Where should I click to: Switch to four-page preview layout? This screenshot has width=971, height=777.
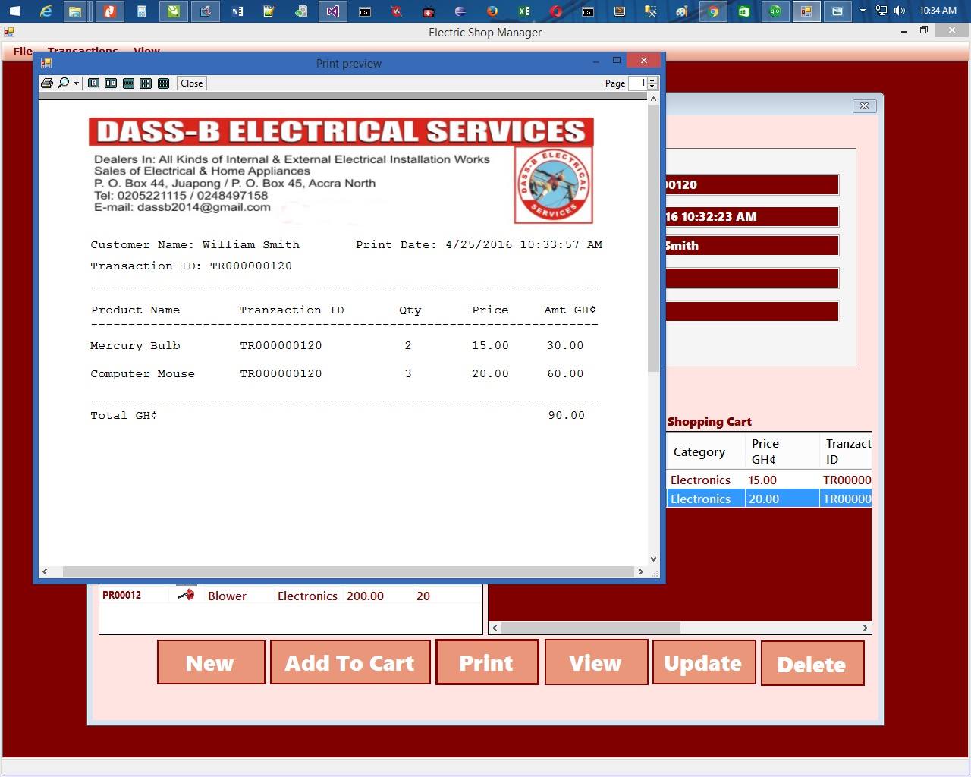[146, 83]
